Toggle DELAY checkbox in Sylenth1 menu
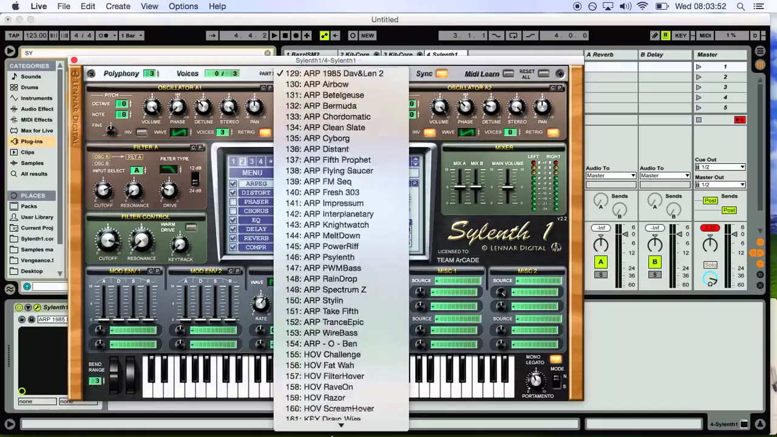777x437 pixels. point(233,229)
